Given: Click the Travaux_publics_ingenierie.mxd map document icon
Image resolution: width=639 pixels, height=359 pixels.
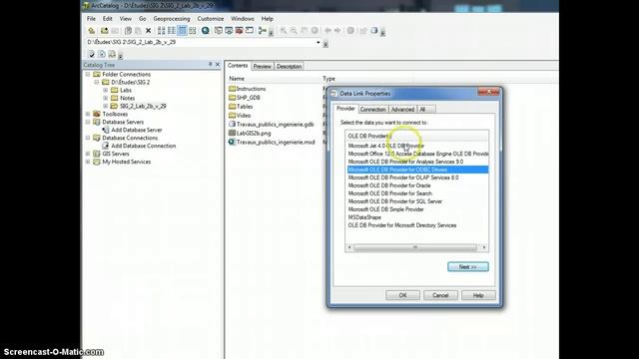Looking at the screenshot, I should click(232, 142).
